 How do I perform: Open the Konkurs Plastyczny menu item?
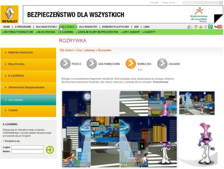(115, 27)
